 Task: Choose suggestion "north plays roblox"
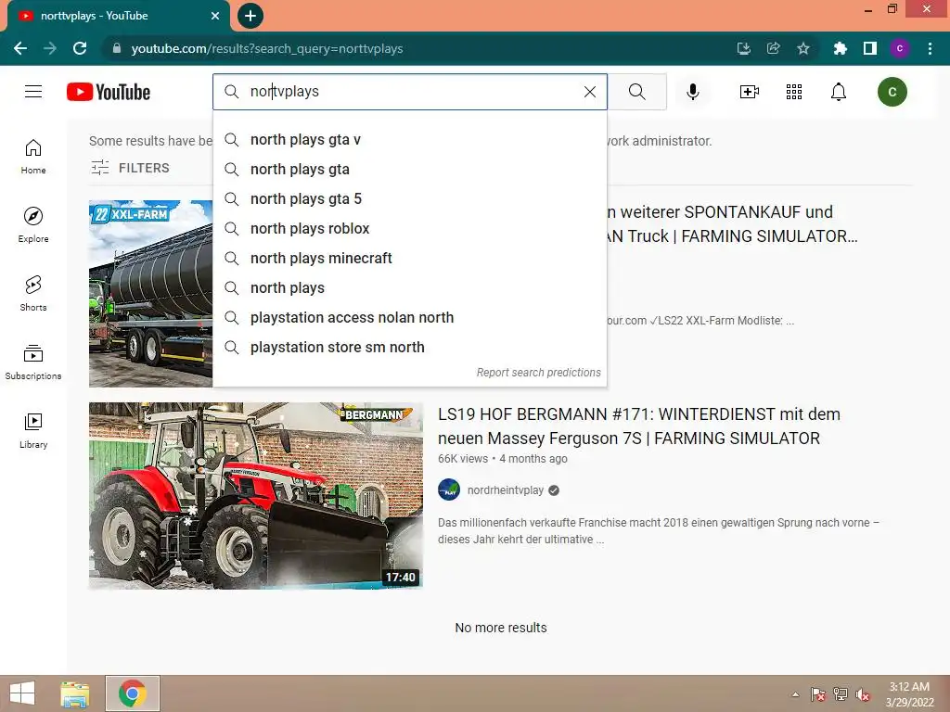(x=409, y=229)
